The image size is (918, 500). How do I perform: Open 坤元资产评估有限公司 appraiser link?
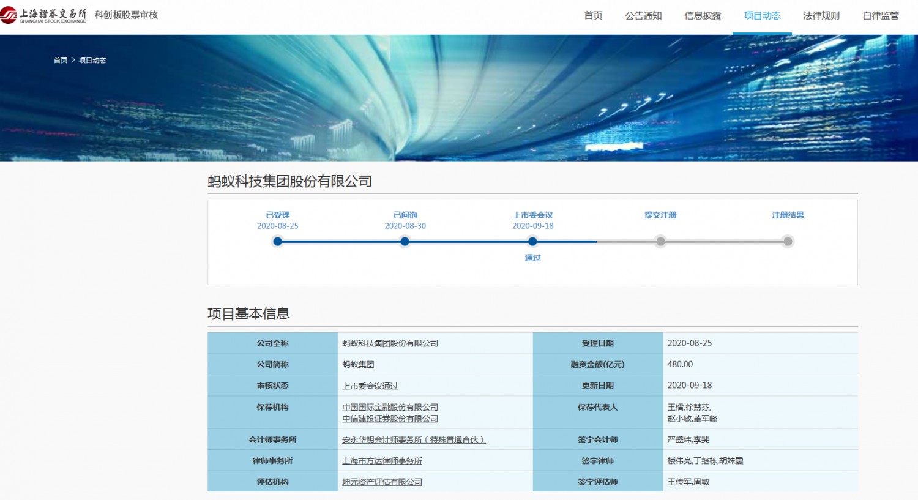click(x=382, y=482)
